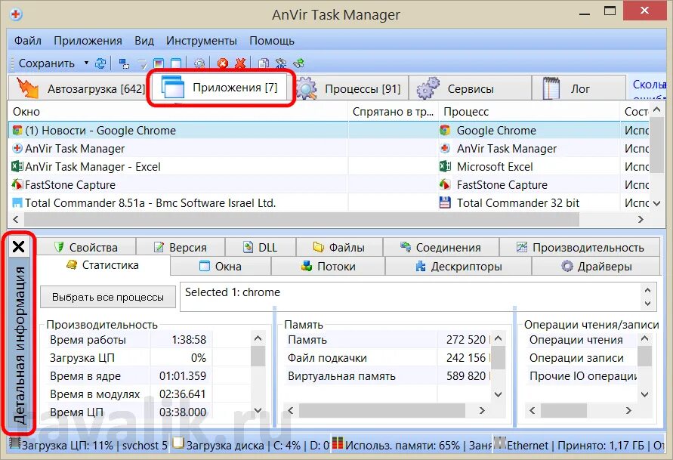Click the Ethernet network status icon
This screenshot has width=673, height=460.
[500, 443]
